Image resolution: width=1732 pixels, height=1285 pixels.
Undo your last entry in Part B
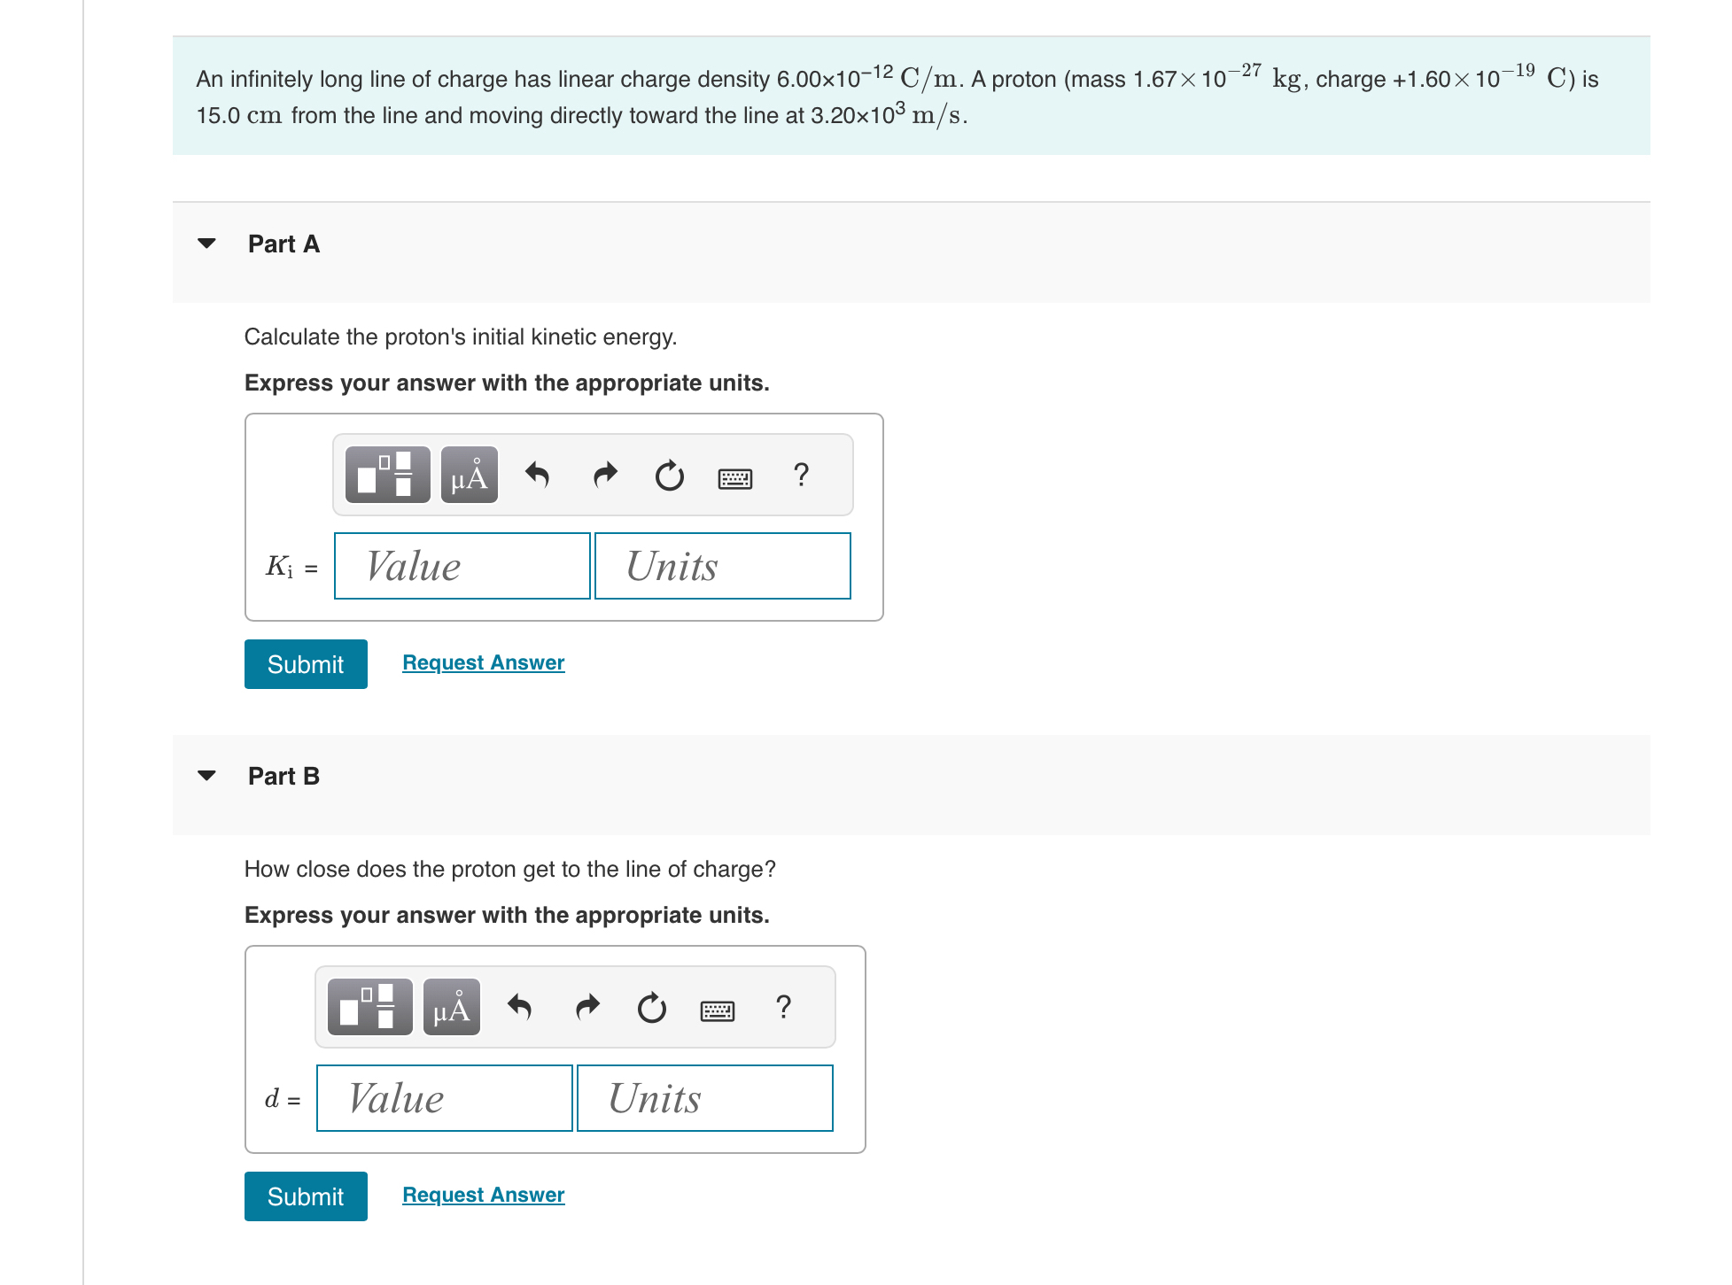[x=519, y=1007]
